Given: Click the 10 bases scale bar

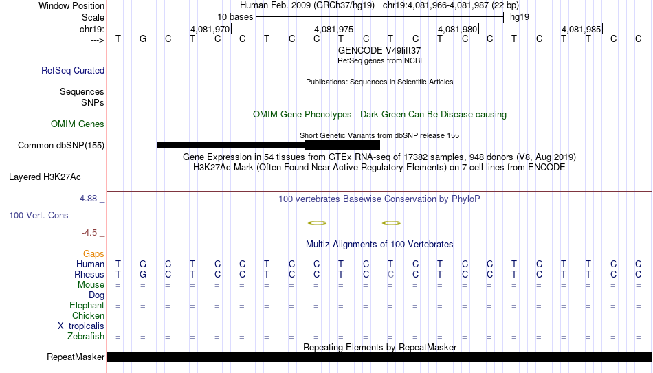Looking at the screenshot, I should (x=380, y=17).
